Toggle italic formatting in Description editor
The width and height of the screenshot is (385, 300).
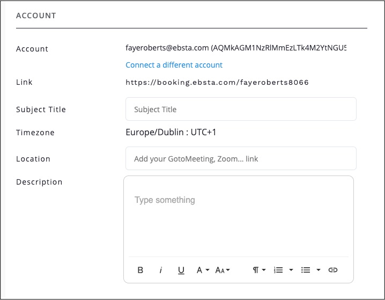click(160, 270)
